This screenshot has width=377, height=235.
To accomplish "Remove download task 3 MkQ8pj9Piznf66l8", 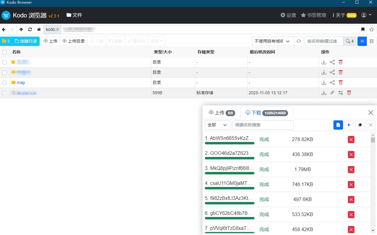I will [x=351, y=170].
